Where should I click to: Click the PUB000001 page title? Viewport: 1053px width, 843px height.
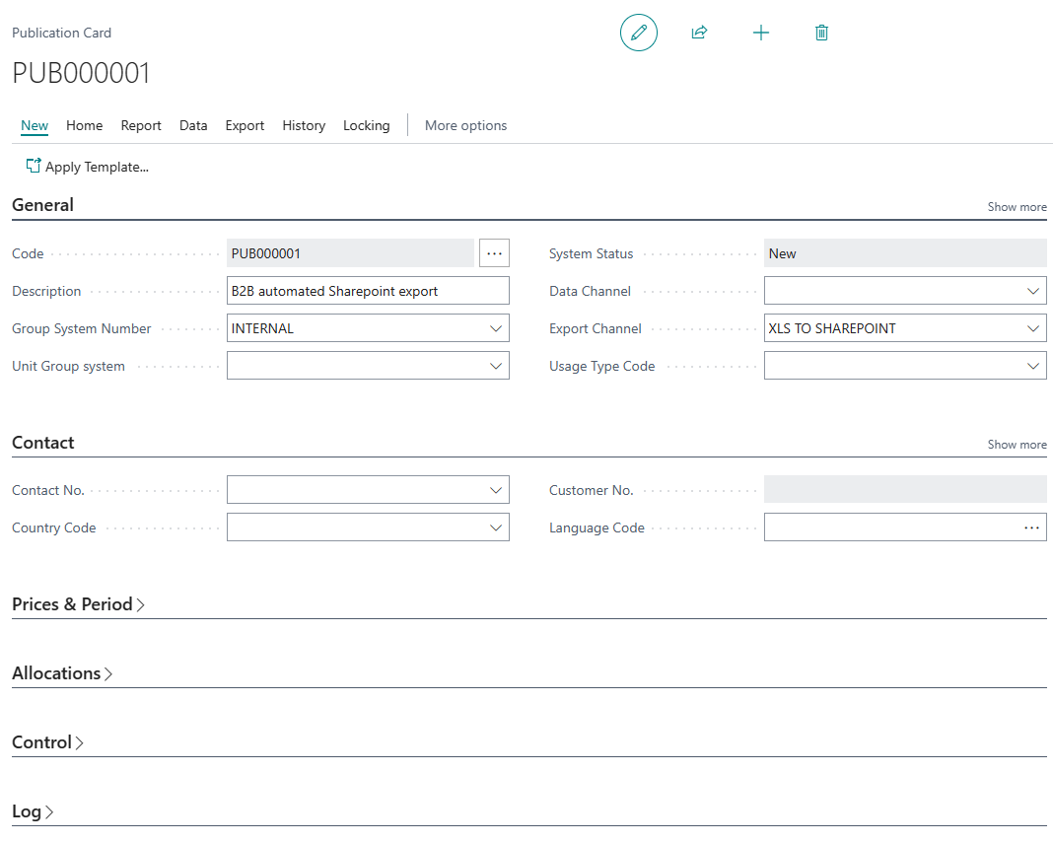[81, 73]
